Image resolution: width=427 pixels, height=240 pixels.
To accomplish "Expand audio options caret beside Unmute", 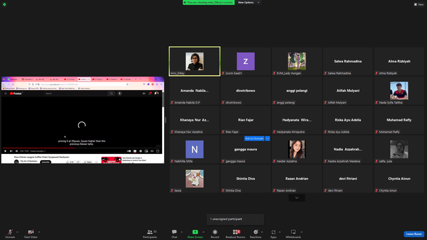I will tap(17, 232).
